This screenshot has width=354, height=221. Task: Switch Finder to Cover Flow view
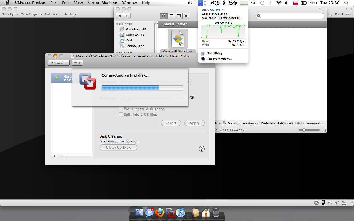tap(186, 16)
